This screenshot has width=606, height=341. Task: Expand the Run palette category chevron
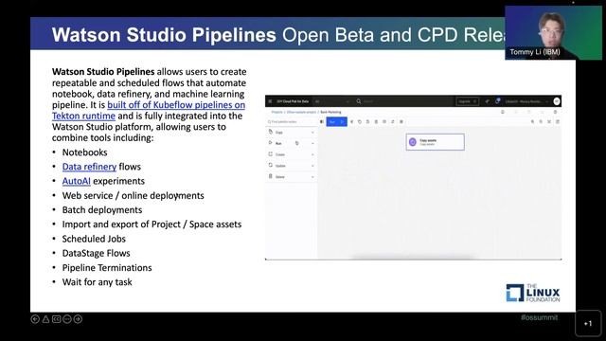click(x=312, y=143)
